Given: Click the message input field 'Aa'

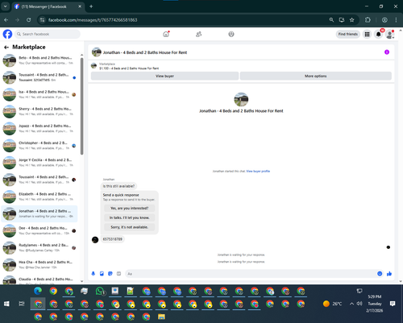Looking at the screenshot, I should [x=251, y=274].
